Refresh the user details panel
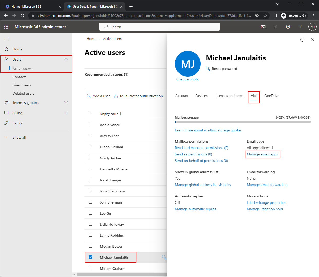Image resolution: width=319 pixels, height=277 pixels. click(x=302, y=40)
